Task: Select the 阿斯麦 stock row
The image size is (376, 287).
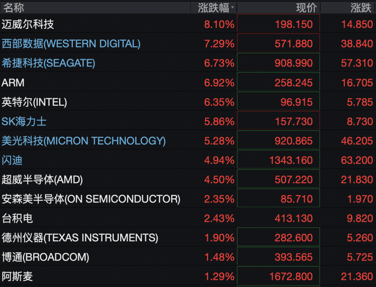Action: coord(188,276)
